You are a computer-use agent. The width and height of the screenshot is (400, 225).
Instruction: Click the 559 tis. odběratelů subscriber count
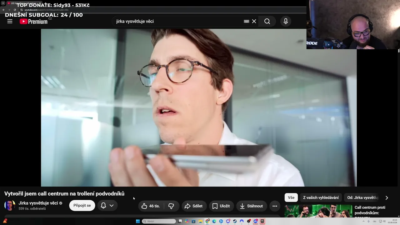[32, 208]
